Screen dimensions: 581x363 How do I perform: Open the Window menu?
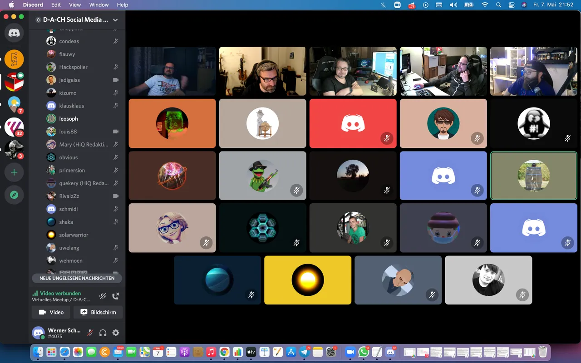click(x=99, y=5)
